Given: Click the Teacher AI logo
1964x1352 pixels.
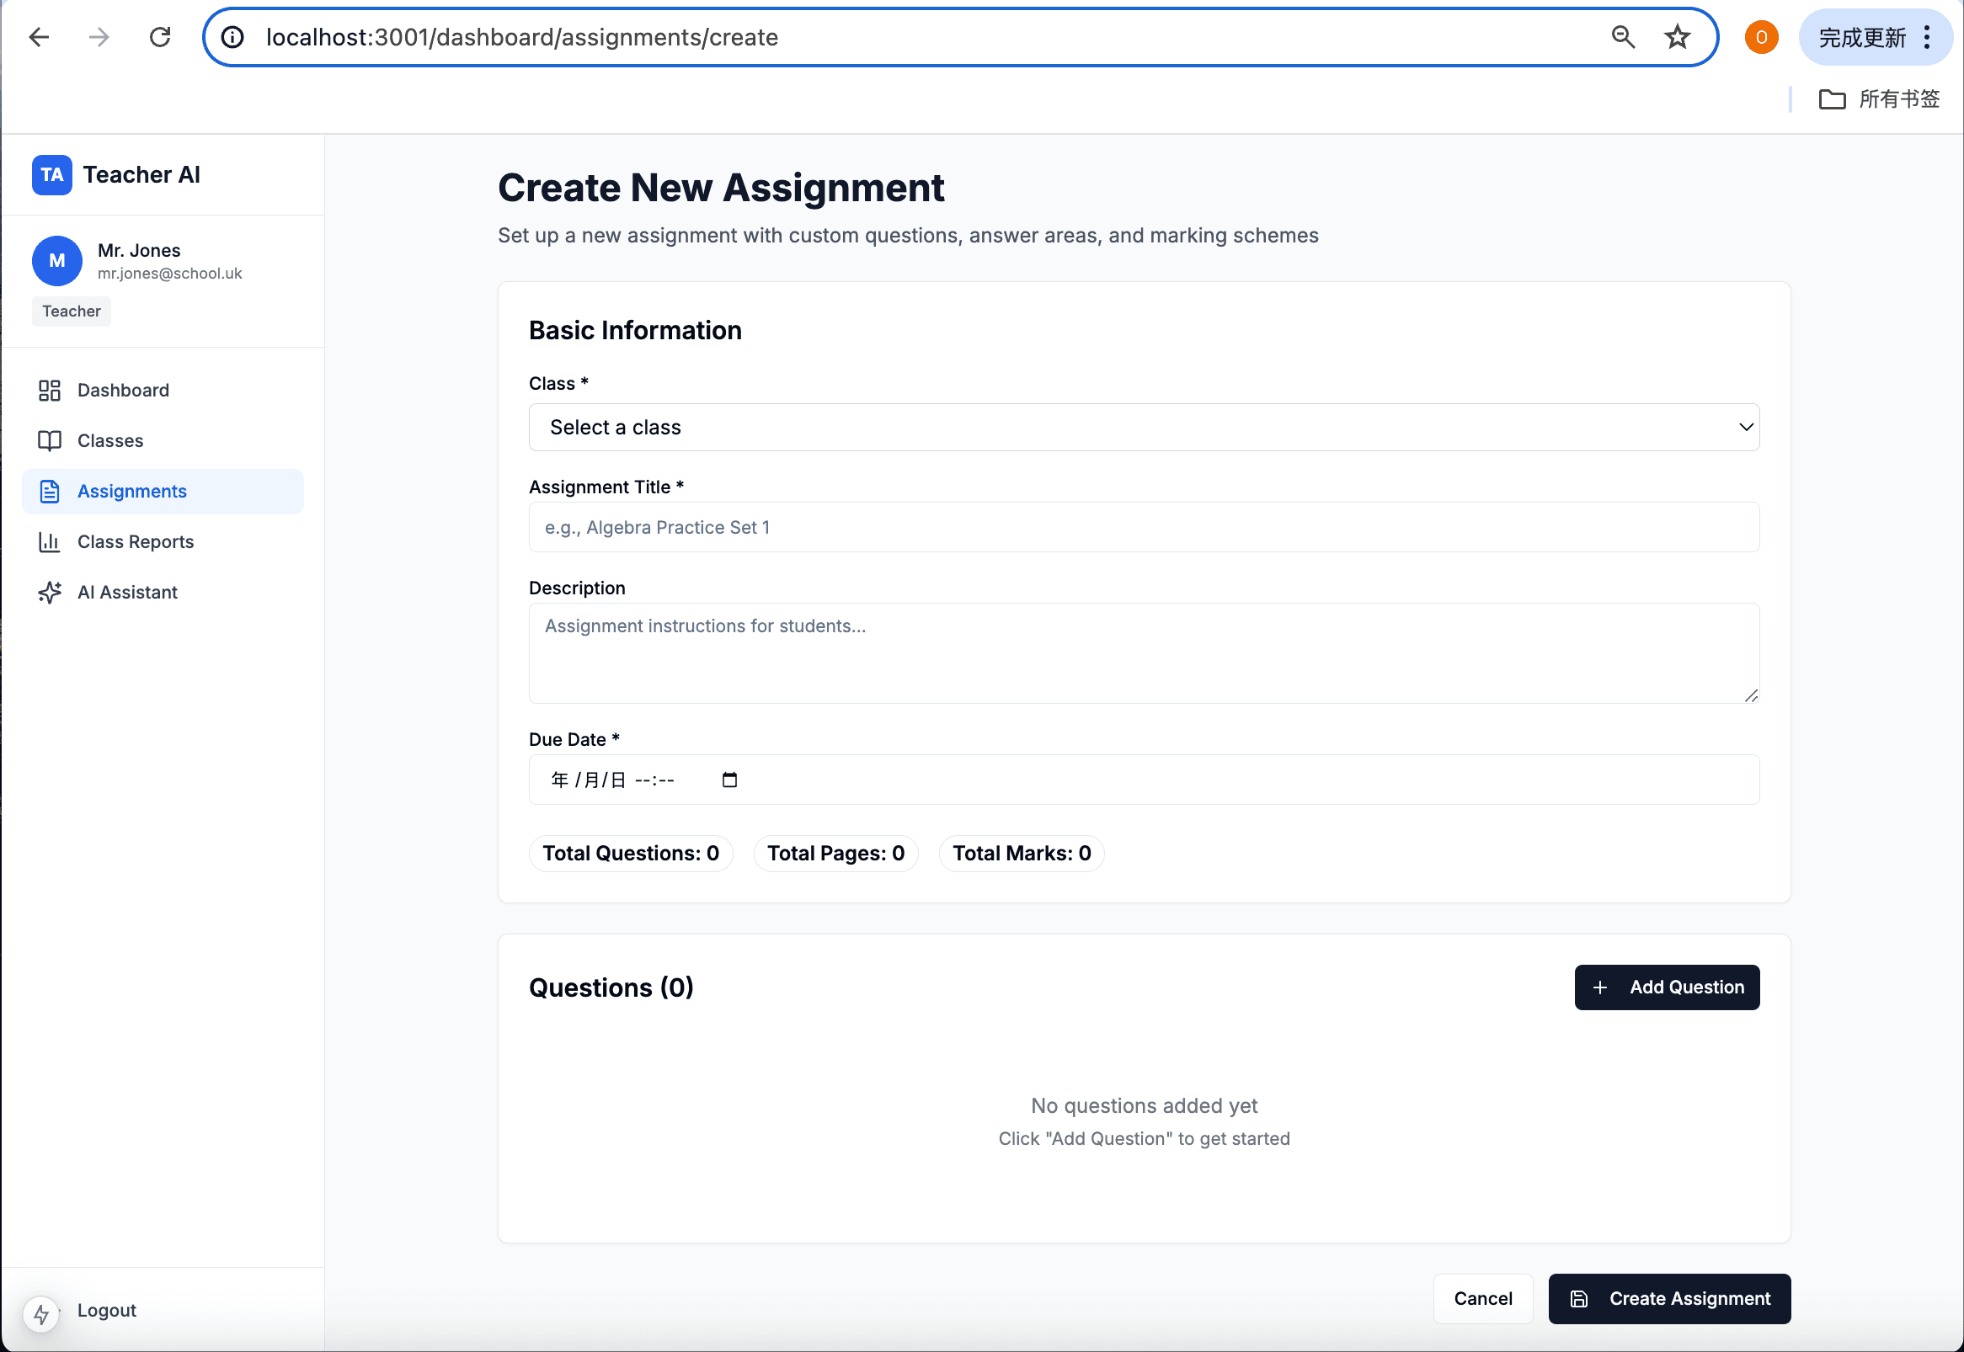Looking at the screenshot, I should pos(51,174).
